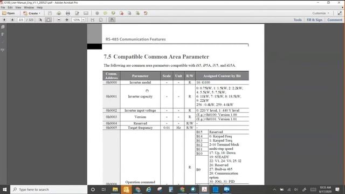Click the taskbar clock showing 10:35 AM
345x194 pixels.
click(x=325, y=189)
